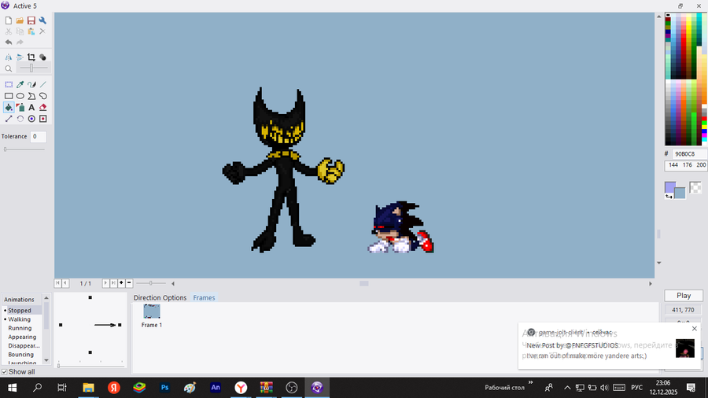The height and width of the screenshot is (398, 708).
Task: Select the Bouncing animation
Action: (20, 355)
